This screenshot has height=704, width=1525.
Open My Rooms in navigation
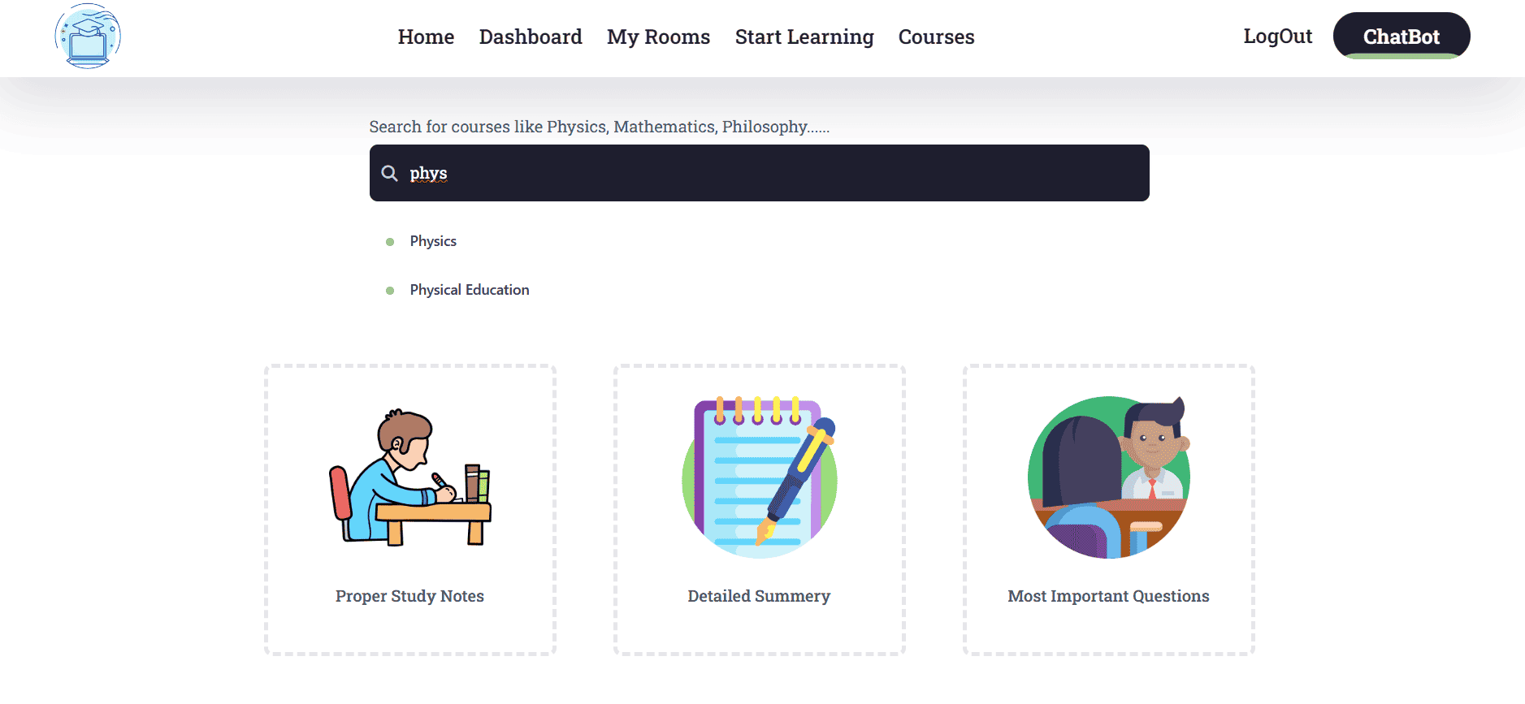click(658, 37)
